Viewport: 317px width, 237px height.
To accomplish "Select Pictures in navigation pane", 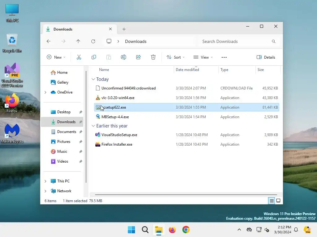I will (62, 141).
